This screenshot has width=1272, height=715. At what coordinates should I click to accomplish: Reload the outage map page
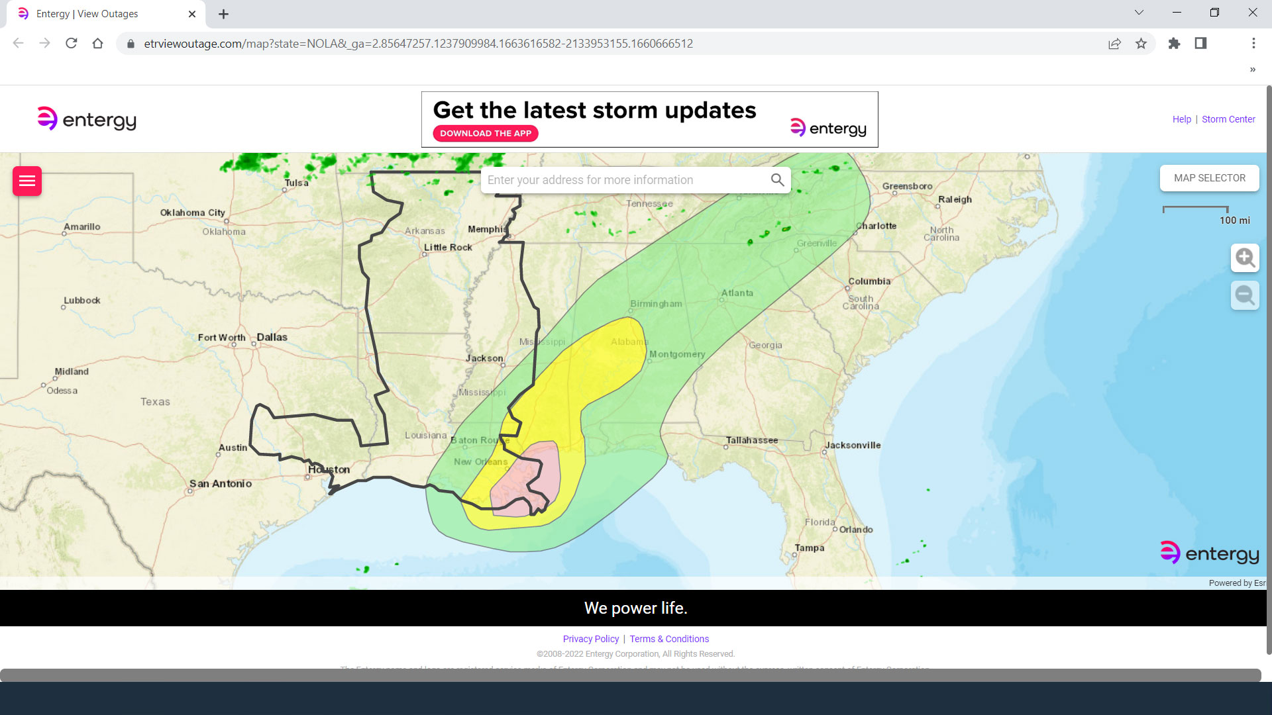coord(71,43)
